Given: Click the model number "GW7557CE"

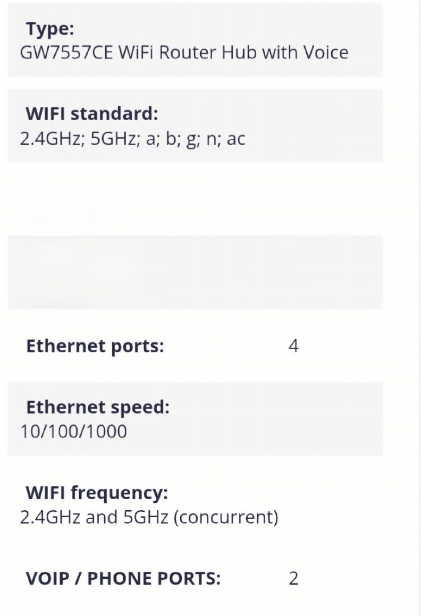Looking at the screenshot, I should pyautogui.click(x=66, y=53).
